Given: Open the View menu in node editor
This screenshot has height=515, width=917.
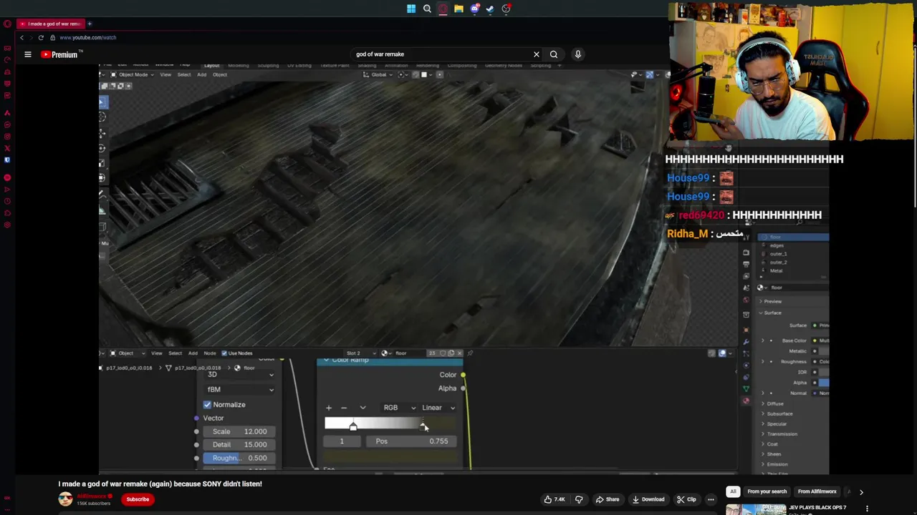Looking at the screenshot, I should point(156,353).
